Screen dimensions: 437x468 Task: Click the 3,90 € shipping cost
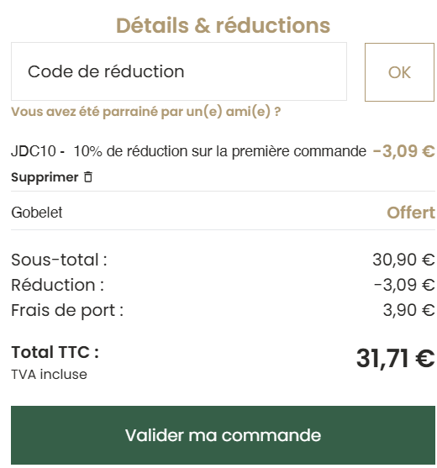coord(408,310)
